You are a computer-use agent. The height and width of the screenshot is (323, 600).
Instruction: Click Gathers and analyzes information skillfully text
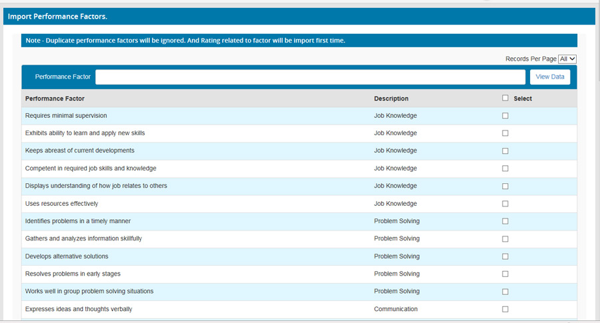(83, 238)
